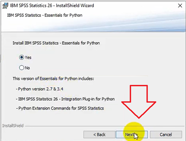Go back with the Back button
The image size is (186, 141).
[x=99, y=135]
